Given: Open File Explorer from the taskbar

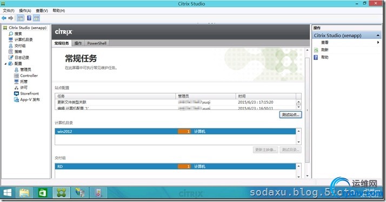Looking at the screenshot, I should (x=24, y=193).
